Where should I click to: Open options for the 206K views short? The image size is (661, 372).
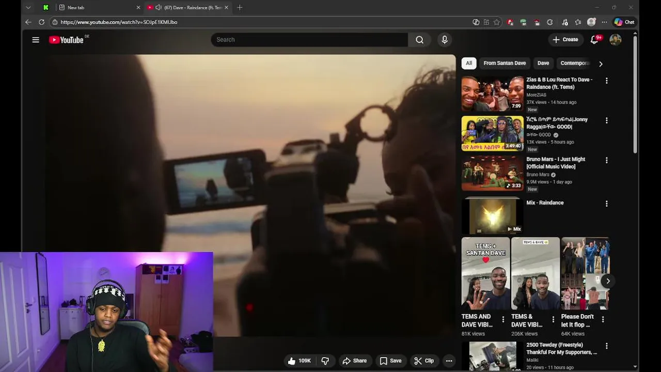[x=553, y=320]
